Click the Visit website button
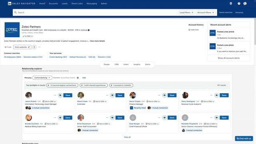 click(22, 47)
